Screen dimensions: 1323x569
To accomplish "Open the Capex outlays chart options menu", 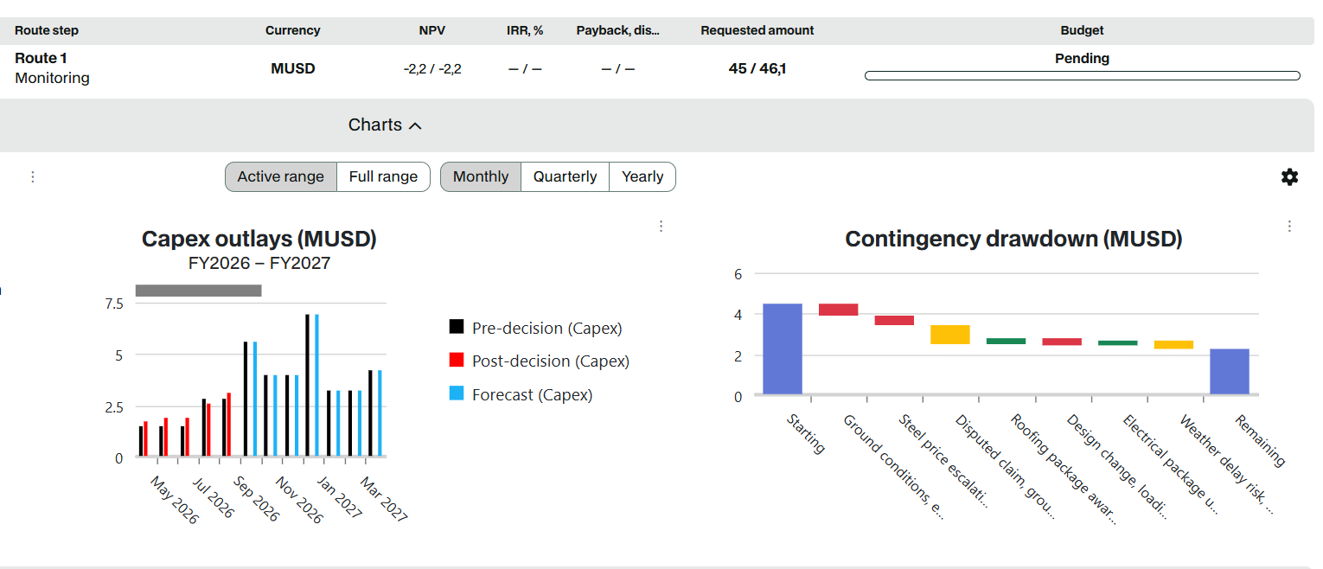I will (661, 226).
